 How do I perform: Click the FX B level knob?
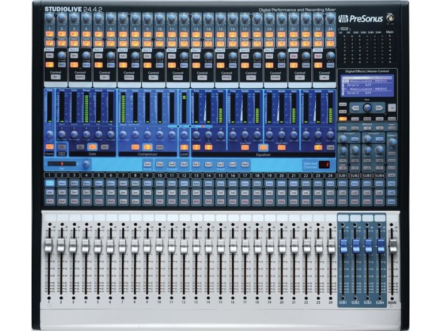coord(331,55)
